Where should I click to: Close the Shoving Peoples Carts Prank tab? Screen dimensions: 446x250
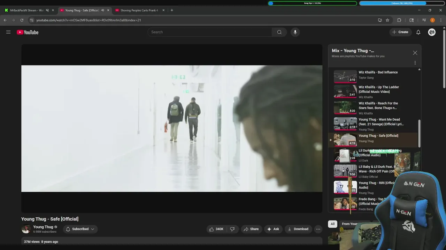click(163, 10)
